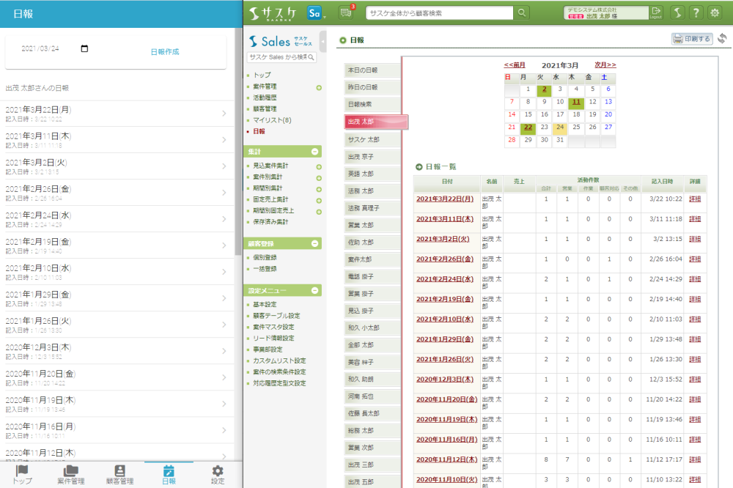
Task: Open 顧客管理 in the mobile bottom bar
Action: point(119,475)
